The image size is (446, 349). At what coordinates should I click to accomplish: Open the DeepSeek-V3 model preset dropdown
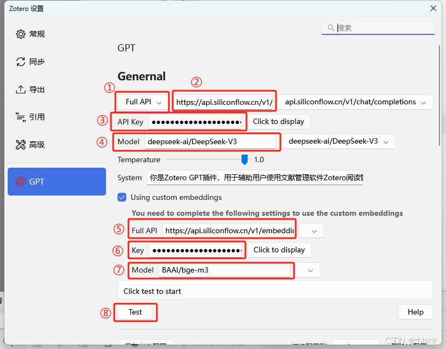(x=338, y=141)
